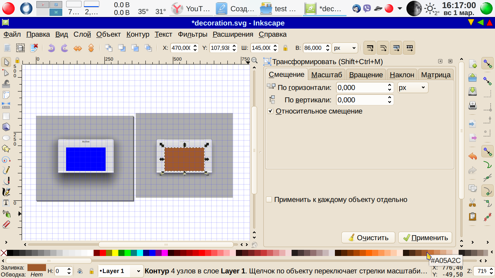This screenshot has width=495, height=278.
Task: Toggle the width/height ratio lock
Action: [285, 48]
